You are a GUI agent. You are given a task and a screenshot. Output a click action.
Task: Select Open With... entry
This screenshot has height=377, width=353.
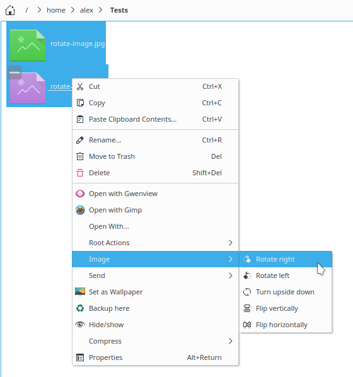coord(155,226)
